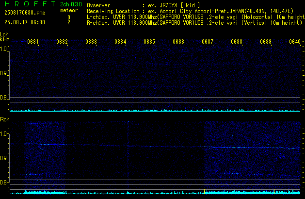Click the meteor count '2' for R-ch

coord(69,22)
